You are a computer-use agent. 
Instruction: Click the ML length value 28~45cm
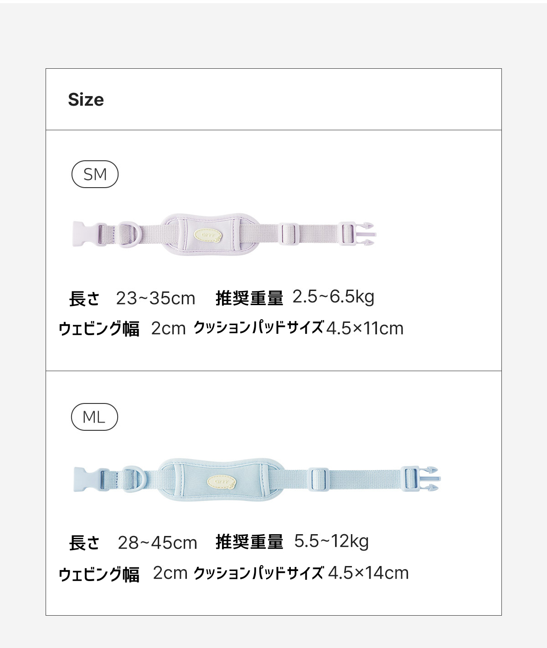click(x=157, y=543)
